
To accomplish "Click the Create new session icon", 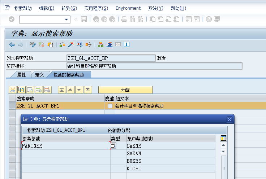I will (188, 19).
